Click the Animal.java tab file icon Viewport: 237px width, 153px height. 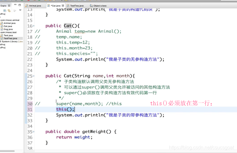coord(27,6)
